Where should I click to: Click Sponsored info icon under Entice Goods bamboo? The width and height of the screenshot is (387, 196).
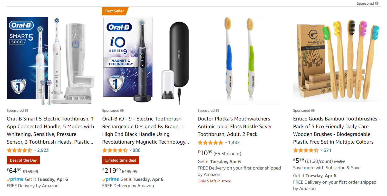313,110
